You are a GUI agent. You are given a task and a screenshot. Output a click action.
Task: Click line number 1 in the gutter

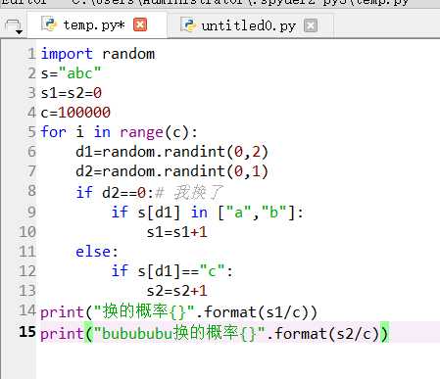click(31, 54)
